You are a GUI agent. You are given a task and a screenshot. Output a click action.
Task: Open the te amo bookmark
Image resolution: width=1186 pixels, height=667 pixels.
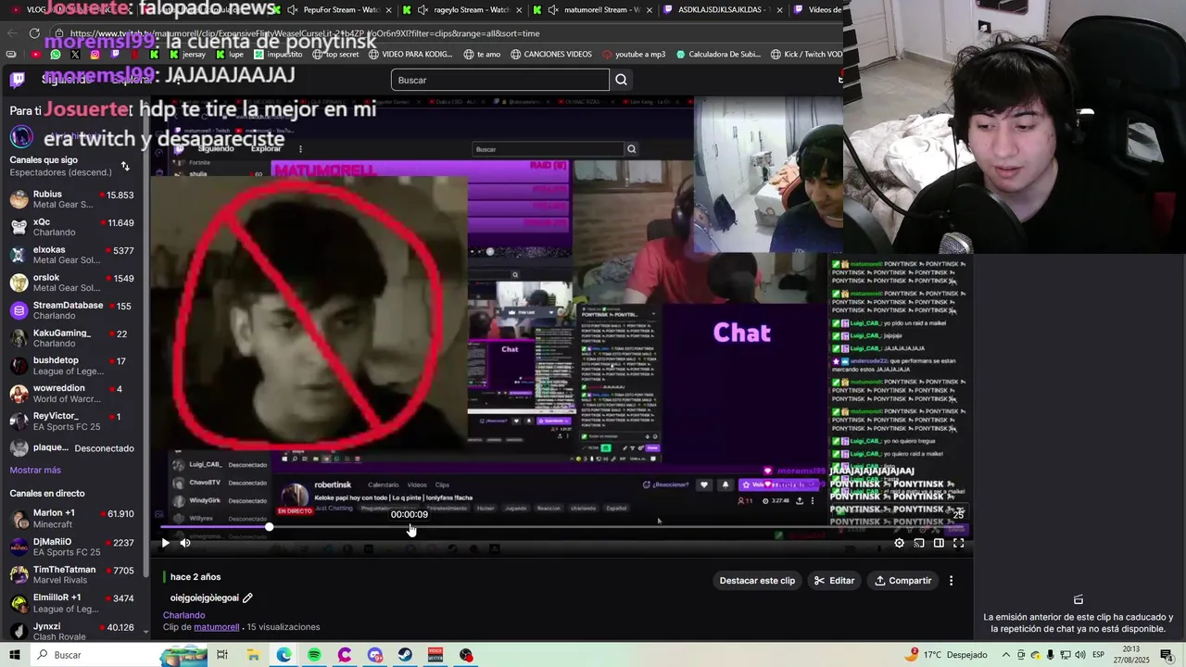point(482,55)
